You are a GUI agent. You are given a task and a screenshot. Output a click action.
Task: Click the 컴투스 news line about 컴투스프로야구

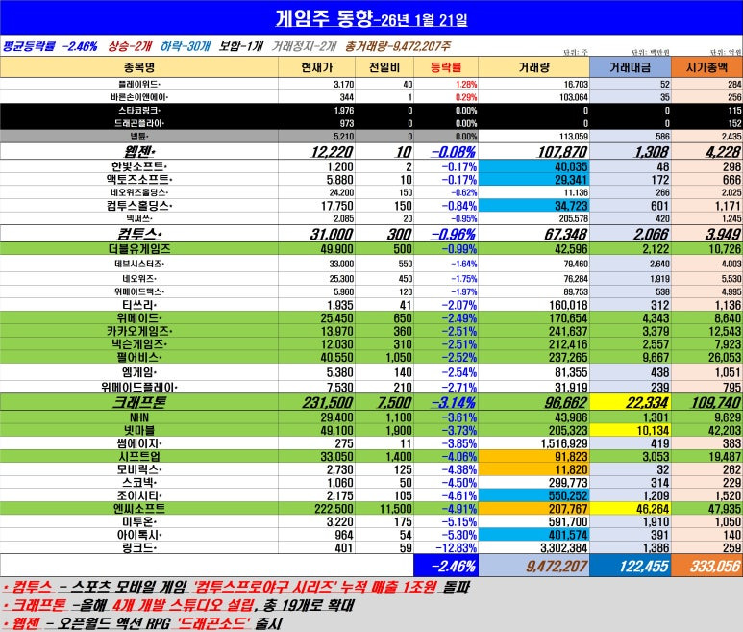point(236,587)
